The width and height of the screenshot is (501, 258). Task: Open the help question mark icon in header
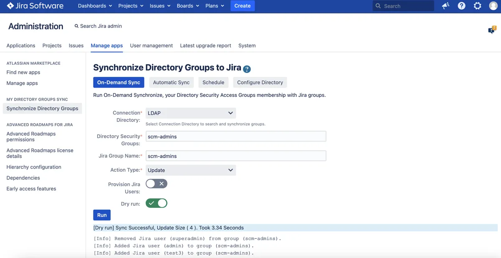(x=461, y=6)
